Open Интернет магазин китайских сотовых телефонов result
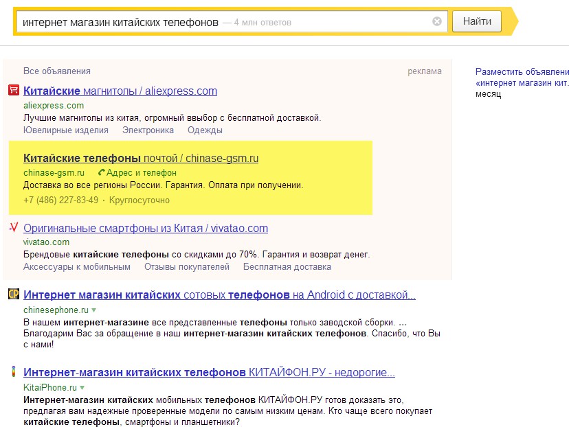 (x=219, y=295)
